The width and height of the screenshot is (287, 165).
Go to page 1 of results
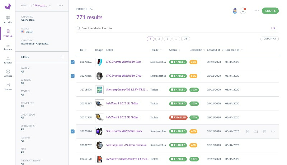click(x=150, y=39)
